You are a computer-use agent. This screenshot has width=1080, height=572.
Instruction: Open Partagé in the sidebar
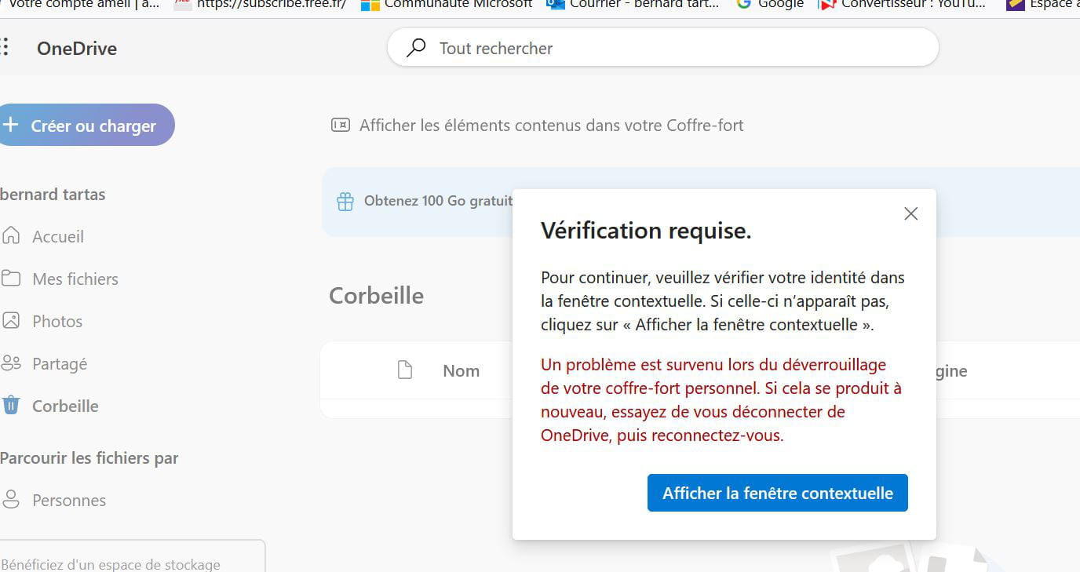click(x=60, y=363)
